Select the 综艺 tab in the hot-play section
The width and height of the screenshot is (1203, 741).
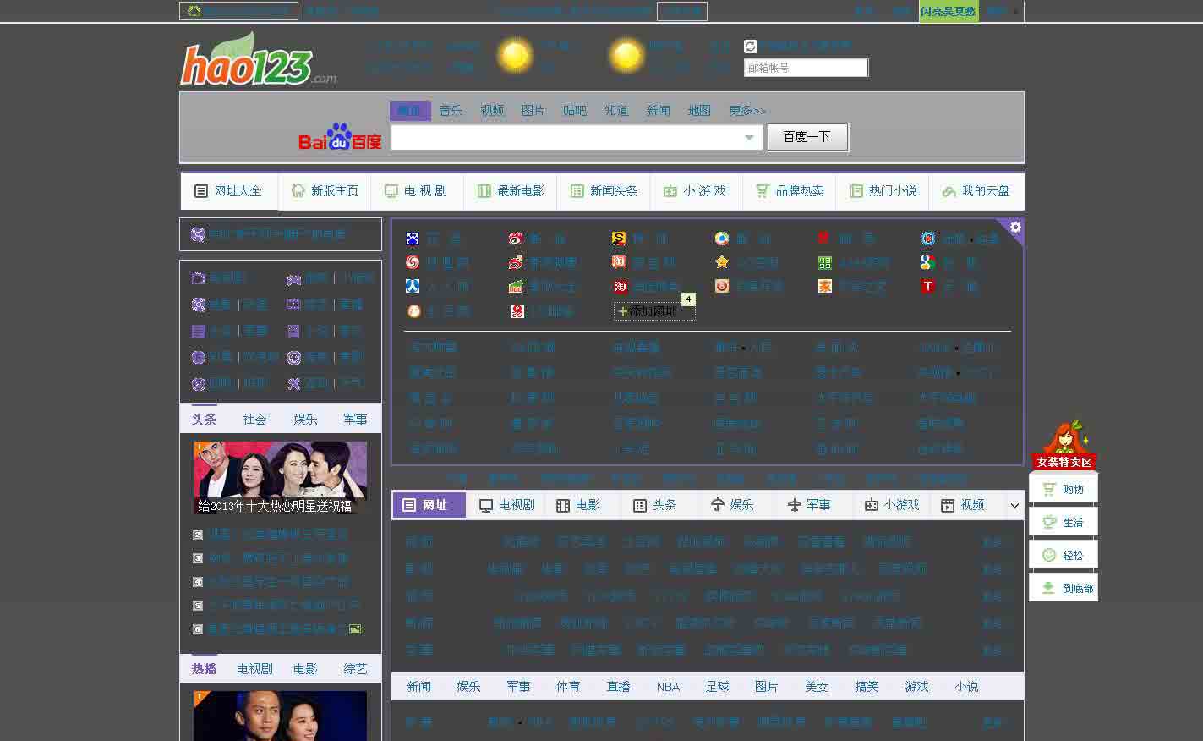354,668
